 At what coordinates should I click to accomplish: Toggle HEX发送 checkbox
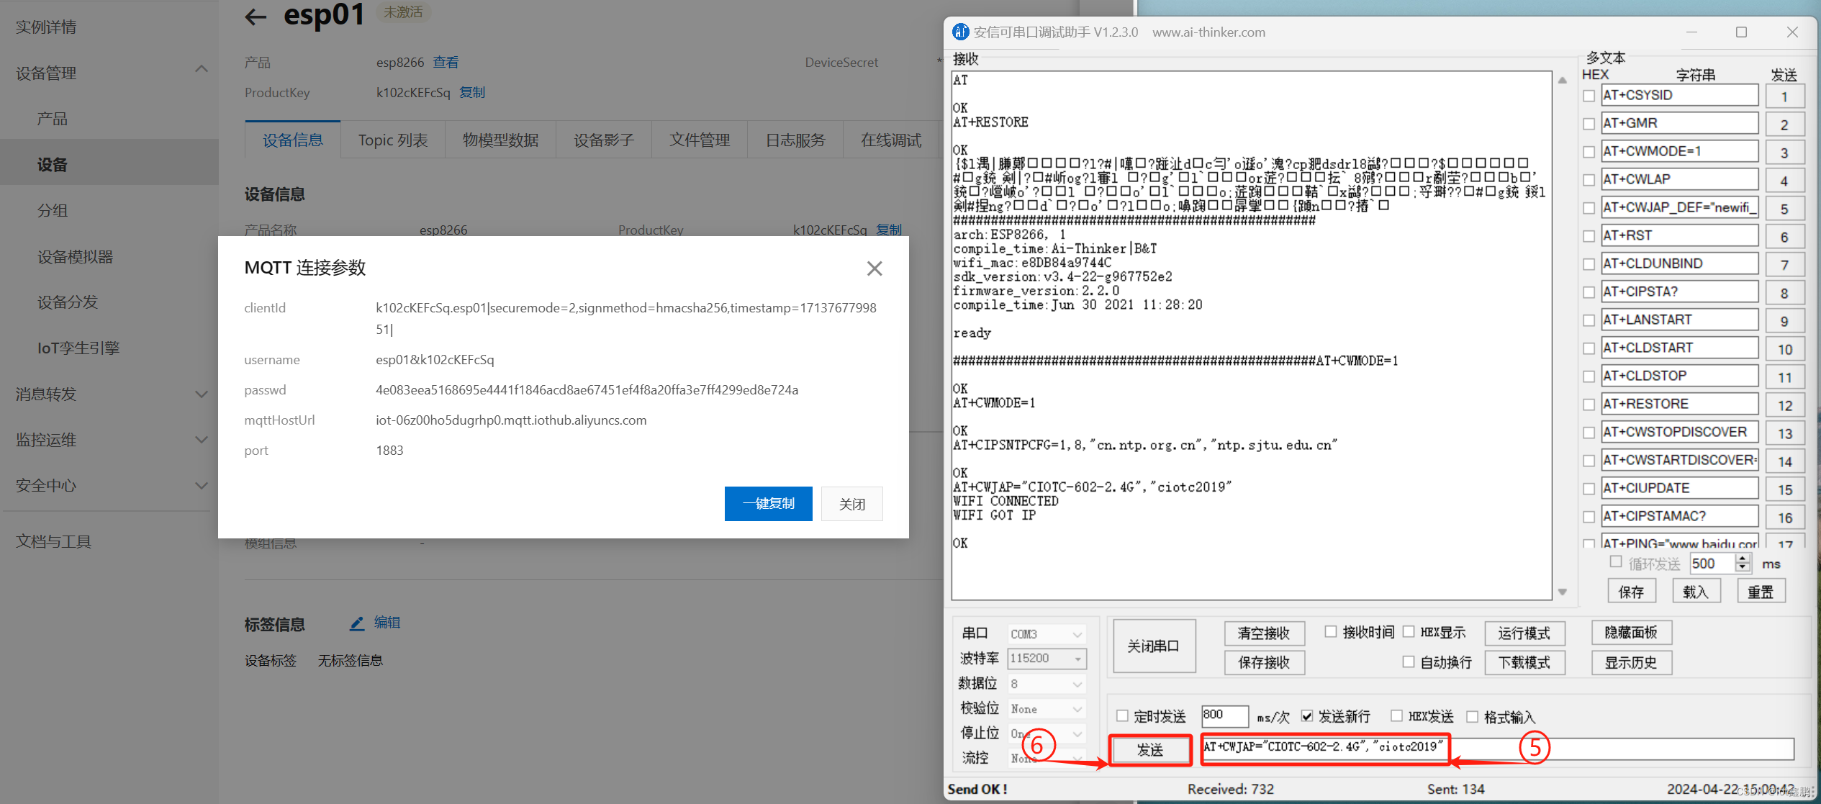1396,715
